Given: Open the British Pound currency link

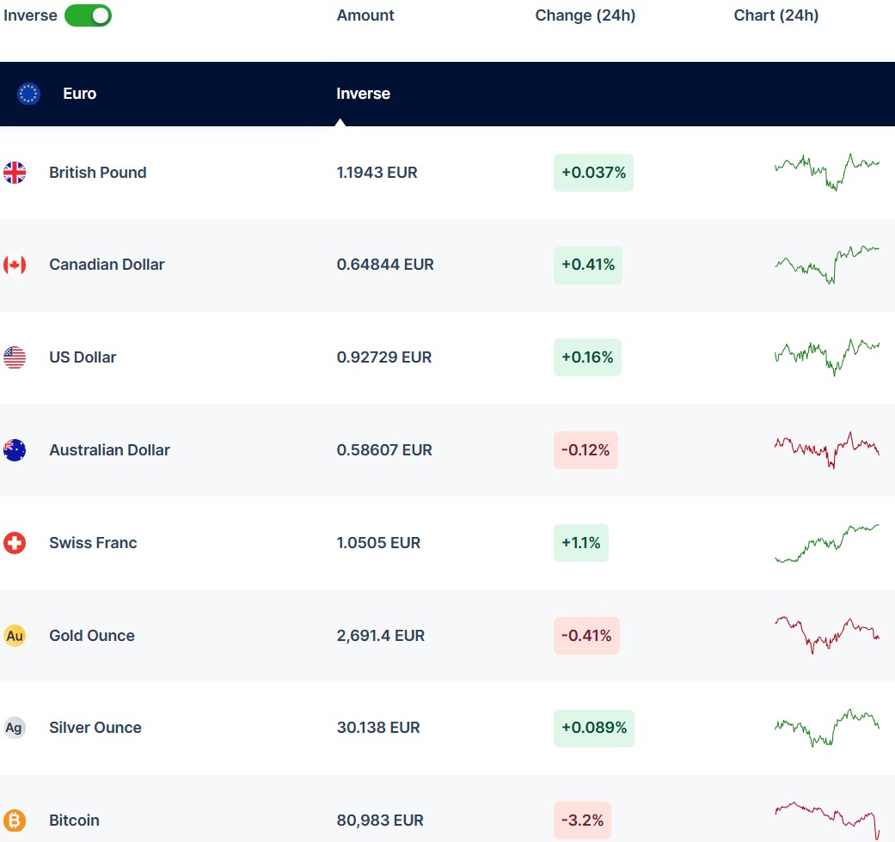Looking at the screenshot, I should coord(97,173).
